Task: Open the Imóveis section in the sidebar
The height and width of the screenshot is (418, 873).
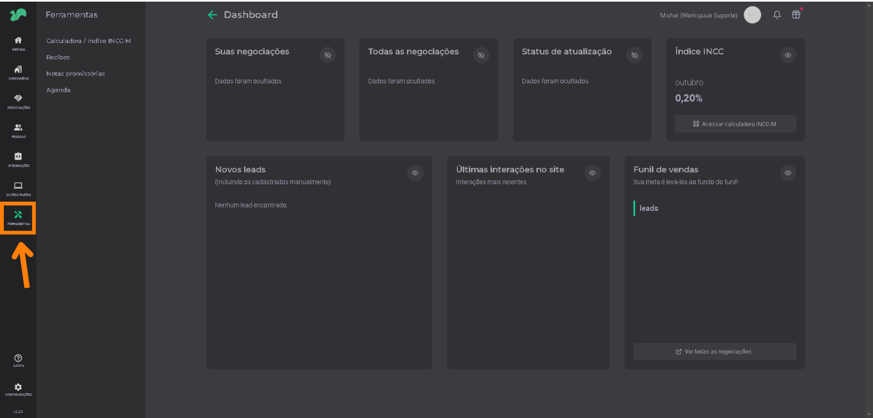Action: (x=18, y=43)
